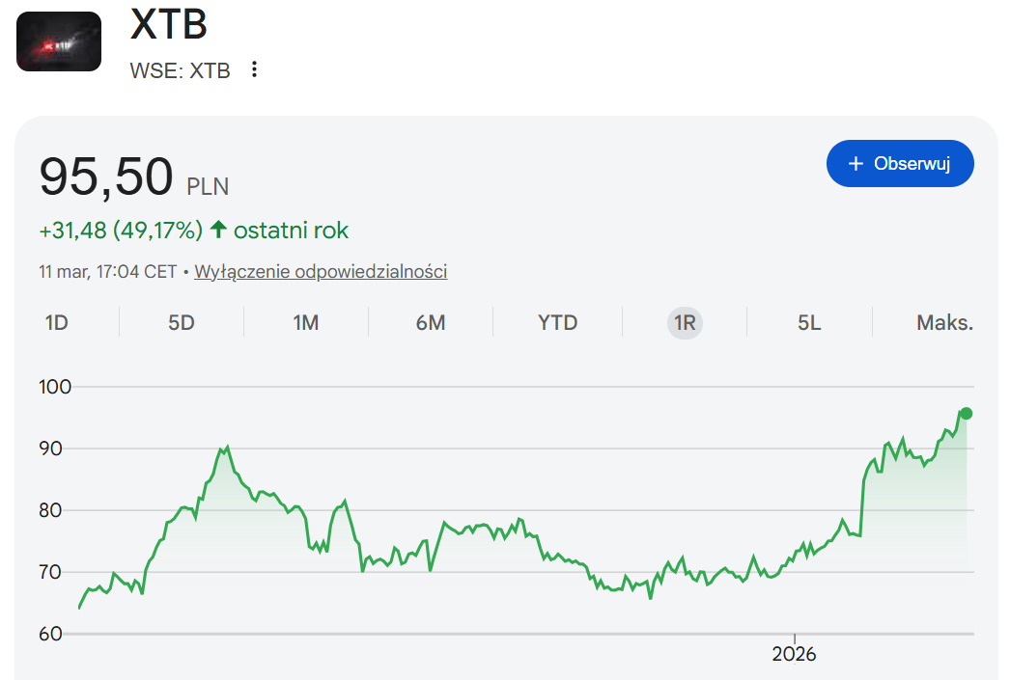Click the WSE: XTB ticker label

180,70
